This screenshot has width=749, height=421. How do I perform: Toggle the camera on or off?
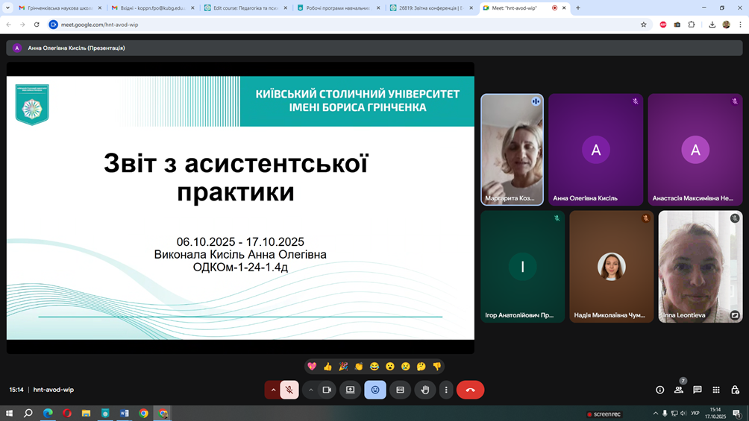pos(327,390)
